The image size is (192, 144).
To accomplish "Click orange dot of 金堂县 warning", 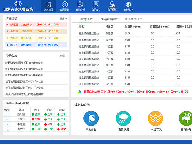I will click(7, 31).
